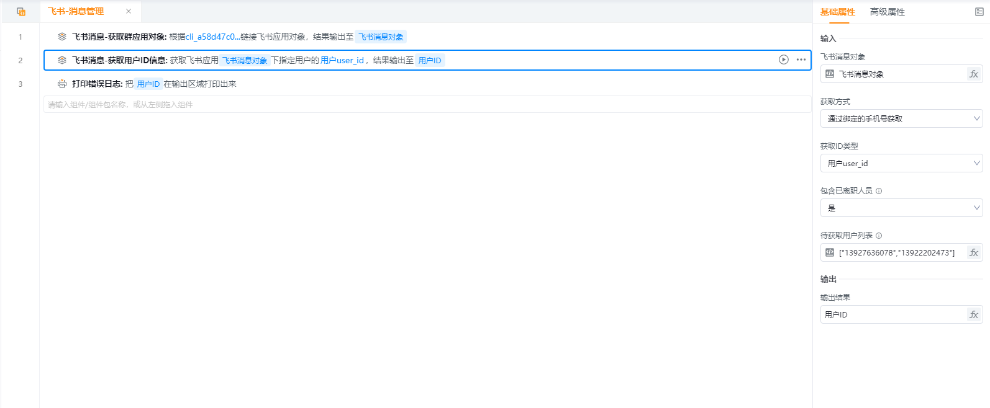Close the 飞书-消息管理 tab
990x408 pixels.
(129, 11)
